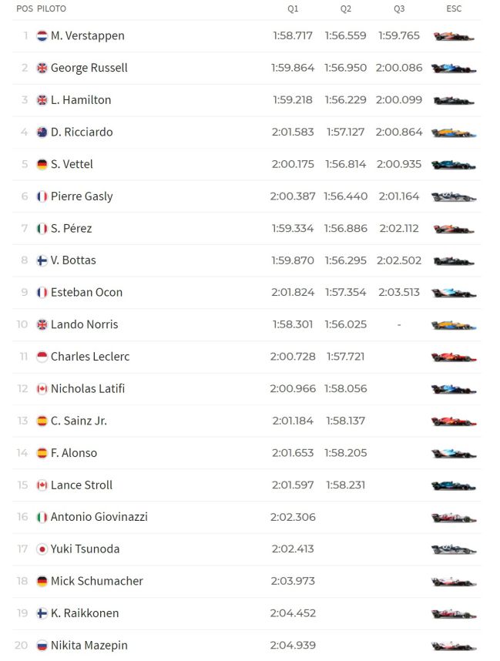
Task: Click the Australian flag beside D. Ricciardo
Action: 42,133
